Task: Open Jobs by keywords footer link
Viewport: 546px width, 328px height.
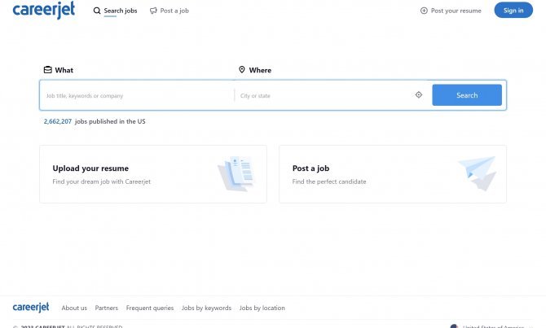Action: pyautogui.click(x=206, y=308)
